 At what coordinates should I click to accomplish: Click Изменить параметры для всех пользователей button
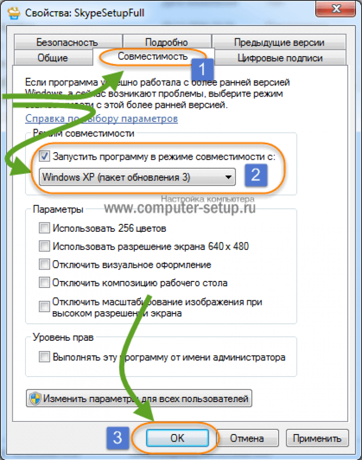click(139, 398)
